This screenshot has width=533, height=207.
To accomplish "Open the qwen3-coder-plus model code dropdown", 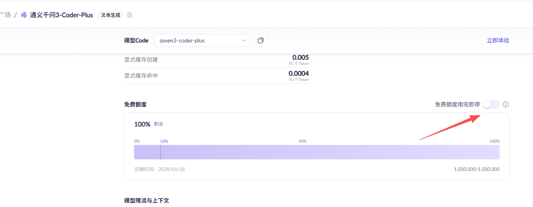I will [x=202, y=40].
